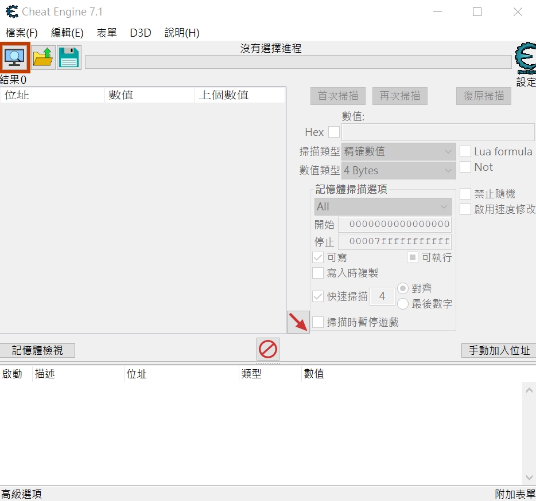Image resolution: width=536 pixels, height=501 pixels.
Task: Toggle the Not checkbox
Action: point(465,167)
